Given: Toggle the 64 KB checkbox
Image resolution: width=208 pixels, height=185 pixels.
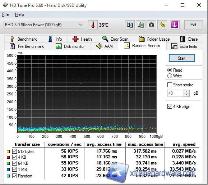Looking at the screenshot, I should (14, 163).
